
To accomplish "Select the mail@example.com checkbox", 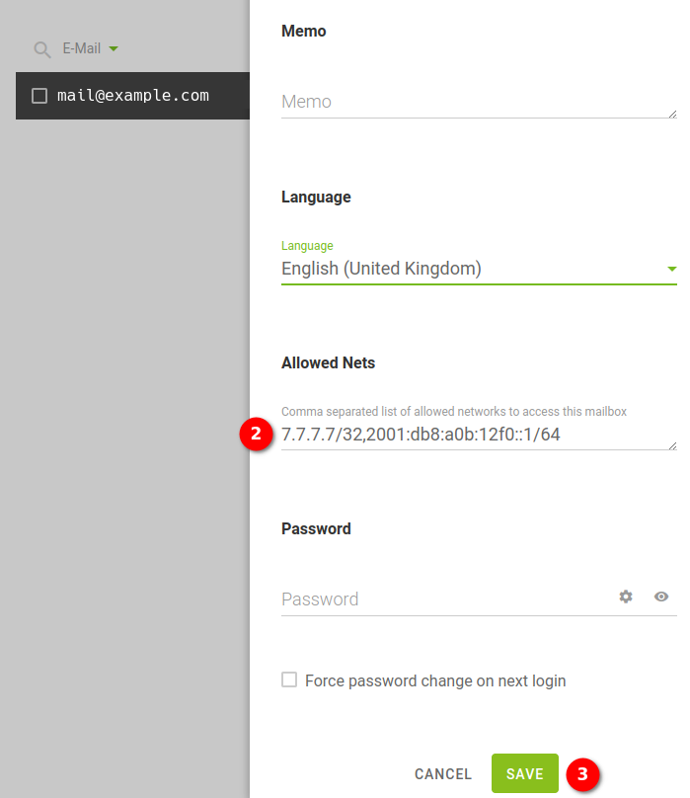I will [x=39, y=96].
